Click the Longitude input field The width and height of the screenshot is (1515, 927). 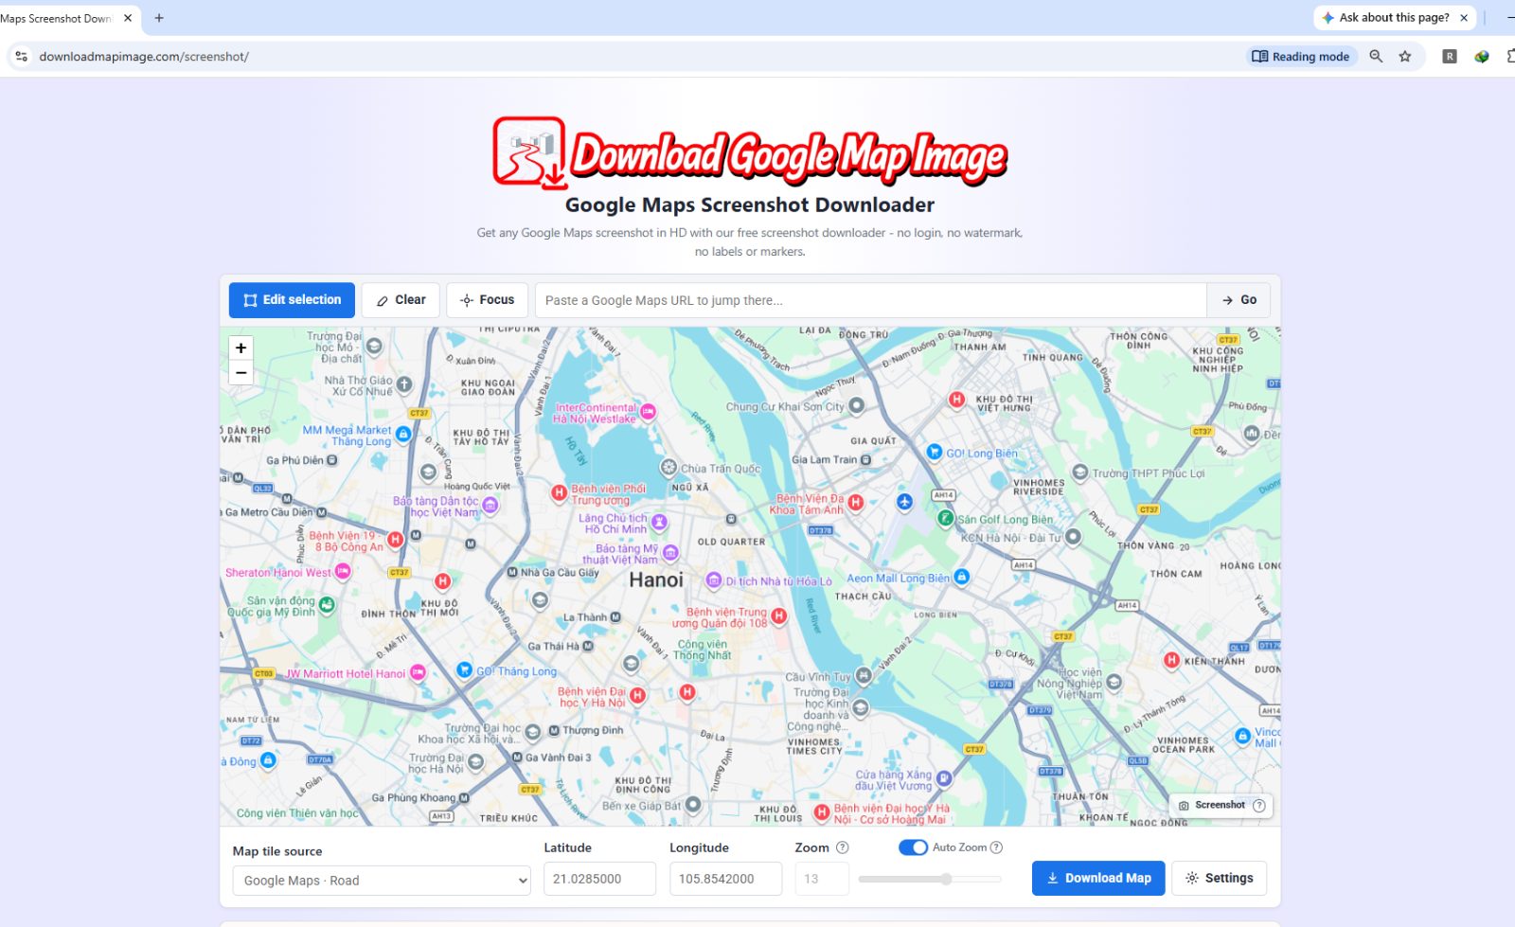pyautogui.click(x=725, y=879)
